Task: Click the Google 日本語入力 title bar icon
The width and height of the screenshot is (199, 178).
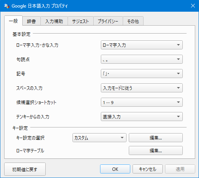Action: click(x=6, y=6)
